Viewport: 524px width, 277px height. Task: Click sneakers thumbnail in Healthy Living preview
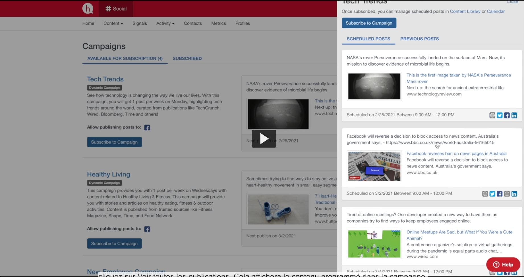[278, 209]
